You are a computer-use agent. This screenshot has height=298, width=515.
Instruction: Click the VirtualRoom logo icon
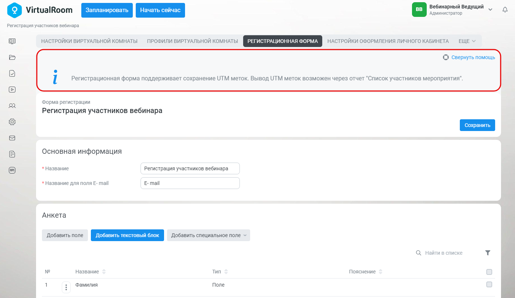(14, 10)
